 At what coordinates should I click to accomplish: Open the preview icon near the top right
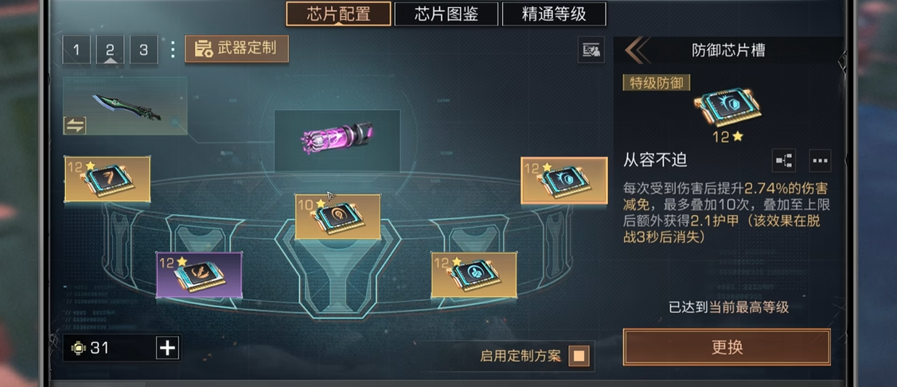click(591, 50)
